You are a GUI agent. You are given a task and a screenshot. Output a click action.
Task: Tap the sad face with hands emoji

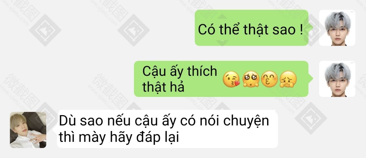(x=288, y=79)
